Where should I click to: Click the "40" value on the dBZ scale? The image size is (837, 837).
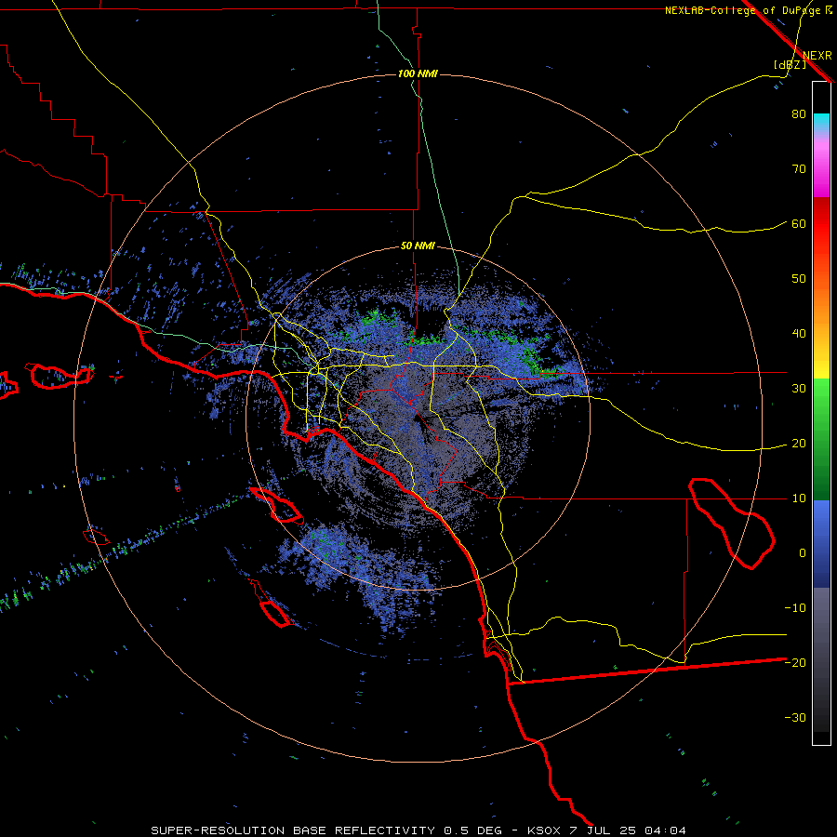[799, 334]
